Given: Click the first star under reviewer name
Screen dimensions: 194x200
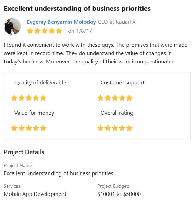Looking at the screenshot, I should [x=30, y=31].
